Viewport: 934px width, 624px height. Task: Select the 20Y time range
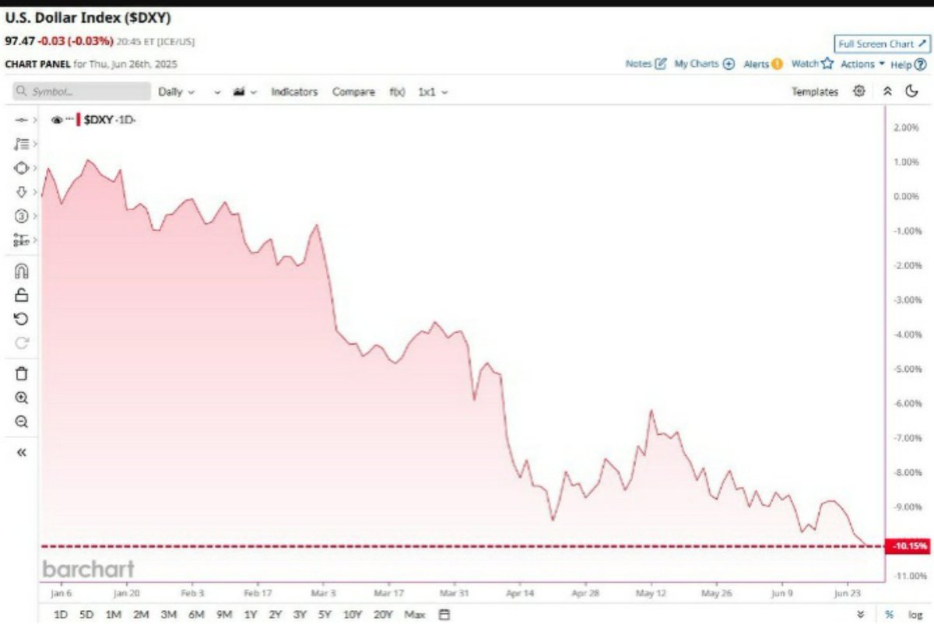click(383, 615)
